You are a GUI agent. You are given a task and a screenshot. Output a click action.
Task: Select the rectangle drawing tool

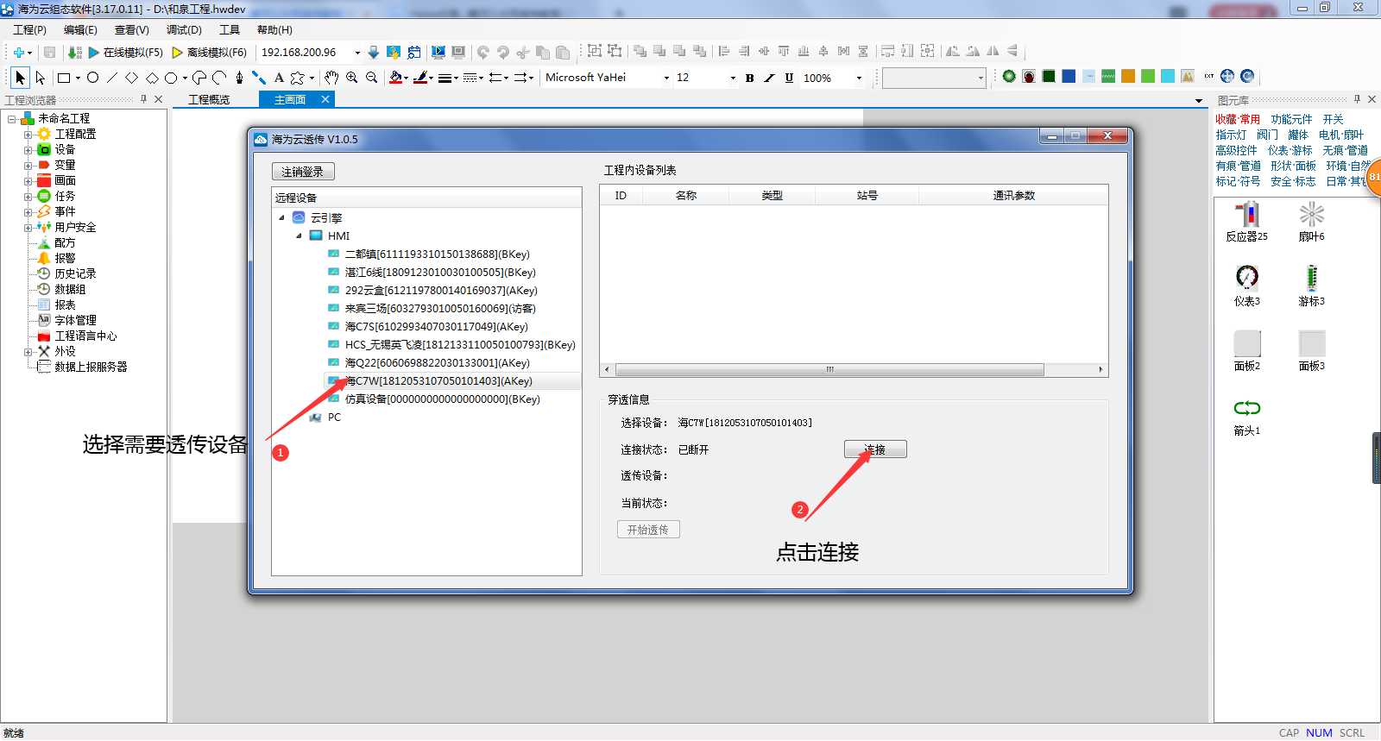64,78
